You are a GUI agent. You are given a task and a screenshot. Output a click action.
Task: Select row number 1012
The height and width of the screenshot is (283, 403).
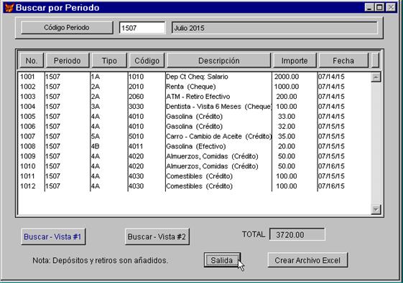[27, 186]
